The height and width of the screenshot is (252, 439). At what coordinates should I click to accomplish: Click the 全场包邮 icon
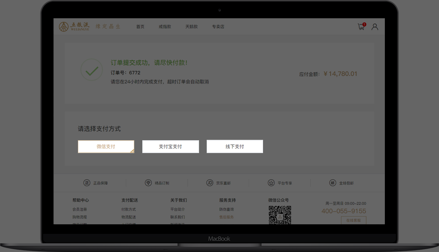[x=333, y=183]
